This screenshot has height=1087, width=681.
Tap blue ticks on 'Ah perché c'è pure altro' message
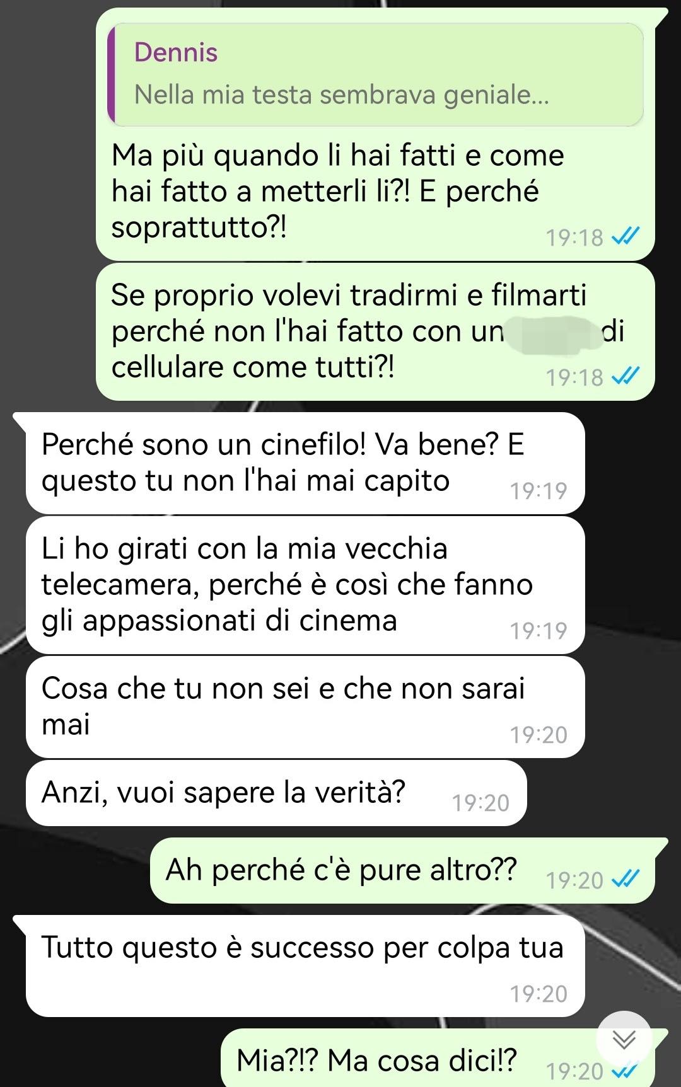tap(626, 880)
